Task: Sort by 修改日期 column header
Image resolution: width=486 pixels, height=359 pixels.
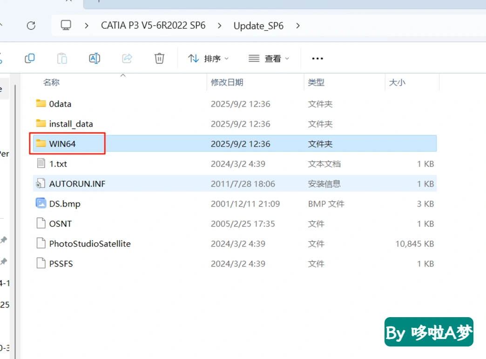Action: pyautogui.click(x=227, y=82)
